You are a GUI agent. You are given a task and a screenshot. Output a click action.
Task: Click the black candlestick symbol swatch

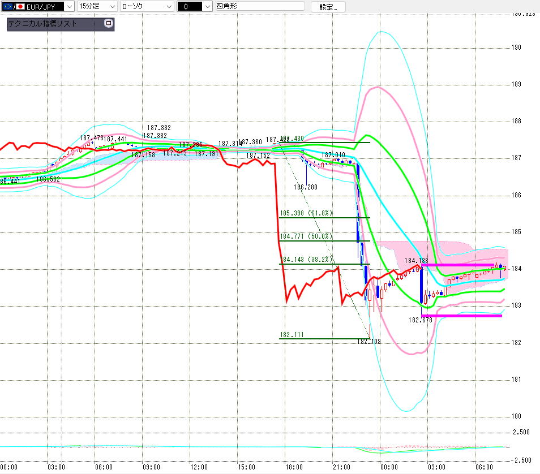(x=190, y=7)
